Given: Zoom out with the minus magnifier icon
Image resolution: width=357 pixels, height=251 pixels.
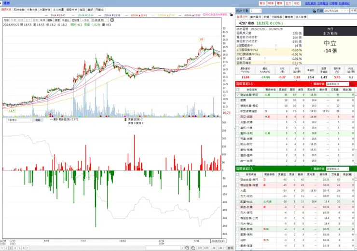Looking at the screenshot, I should point(187,248).
